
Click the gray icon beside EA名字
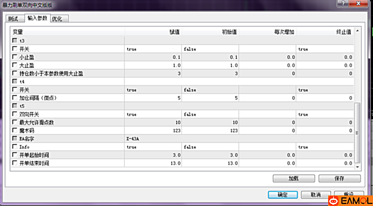pyautogui.click(x=15, y=139)
